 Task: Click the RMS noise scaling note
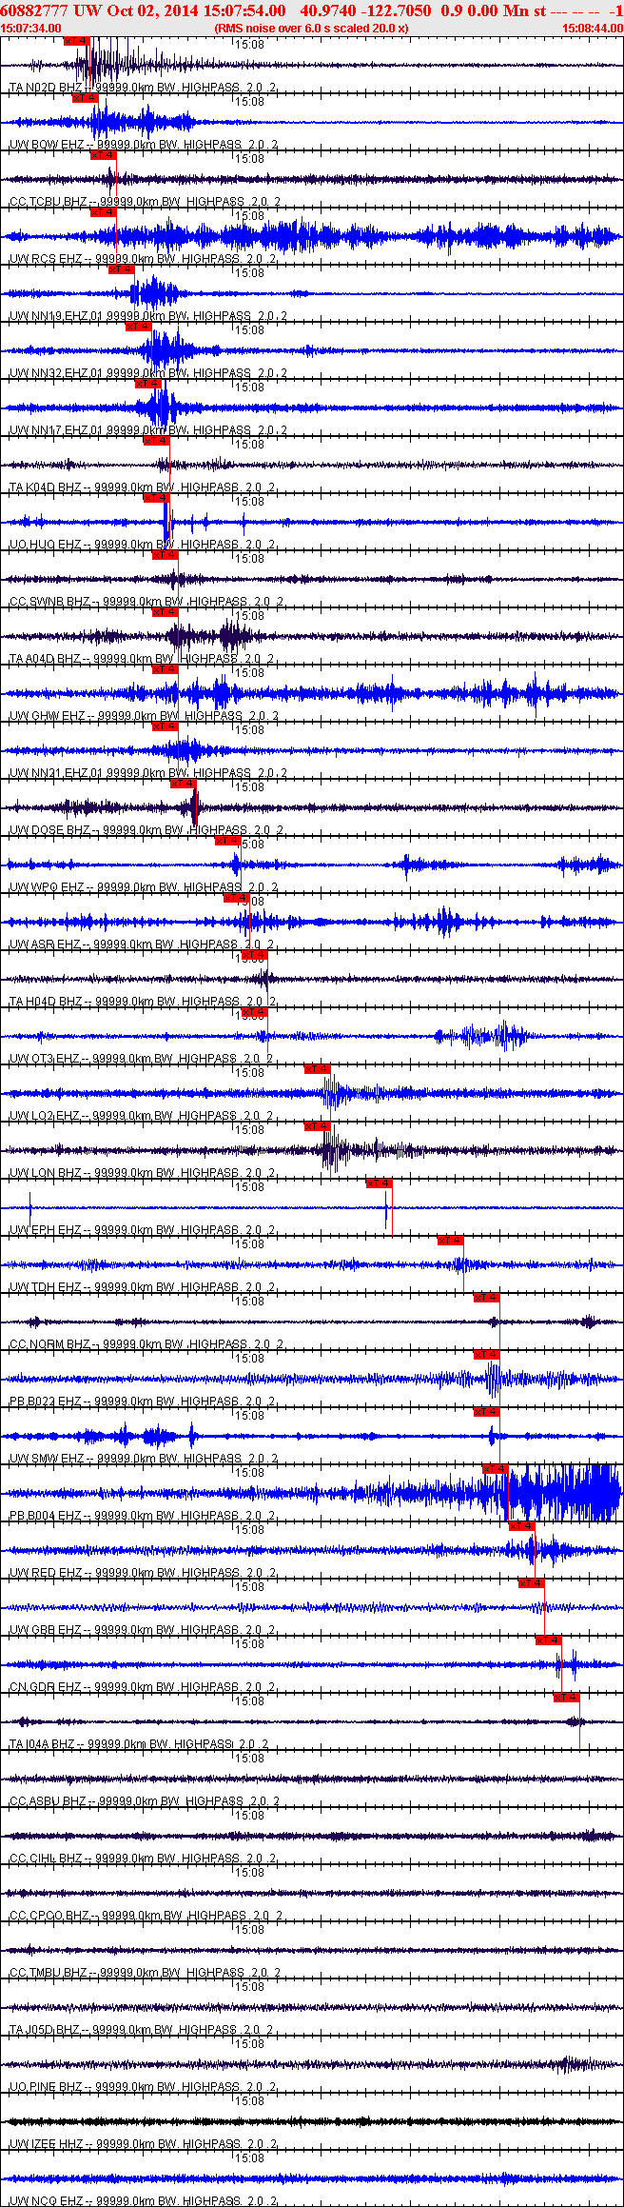pos(312,29)
